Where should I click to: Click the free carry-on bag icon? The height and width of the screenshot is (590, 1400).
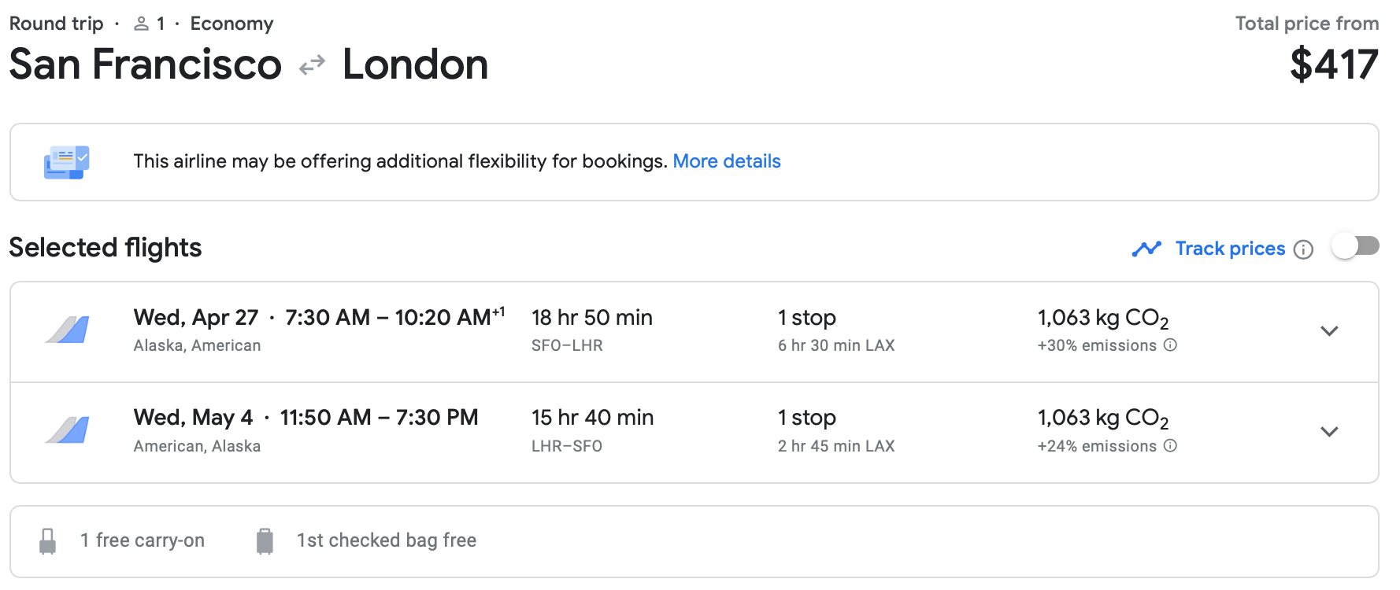(47, 541)
